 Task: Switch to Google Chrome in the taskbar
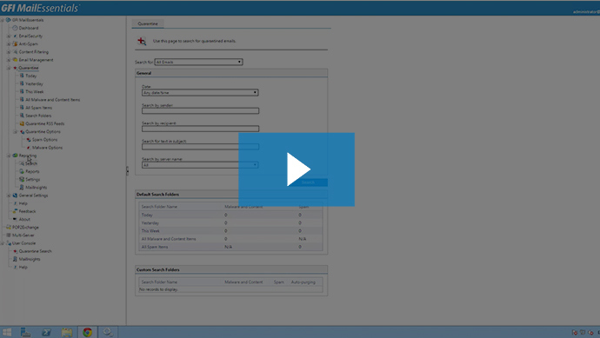87,332
